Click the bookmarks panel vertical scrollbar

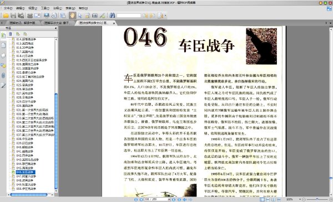[56, 141]
